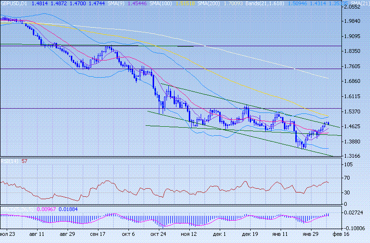Click the MACD indicator label

click(x=14, y=209)
